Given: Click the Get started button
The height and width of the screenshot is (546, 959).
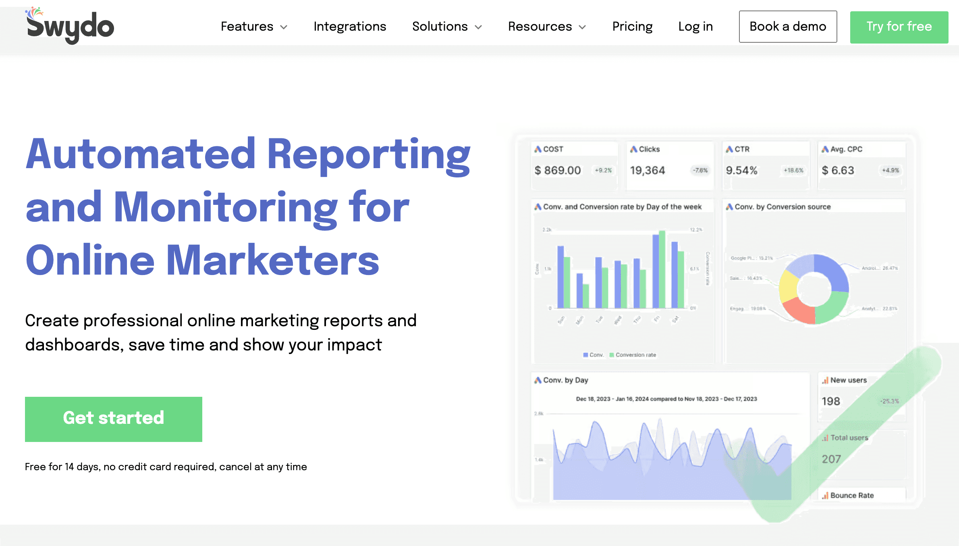Looking at the screenshot, I should point(113,419).
